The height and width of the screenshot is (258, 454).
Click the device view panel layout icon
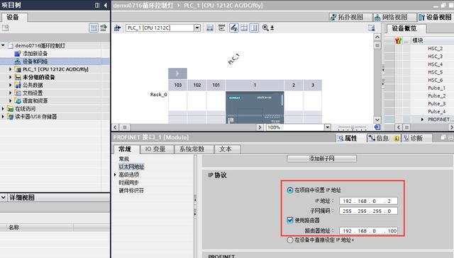(x=371, y=28)
